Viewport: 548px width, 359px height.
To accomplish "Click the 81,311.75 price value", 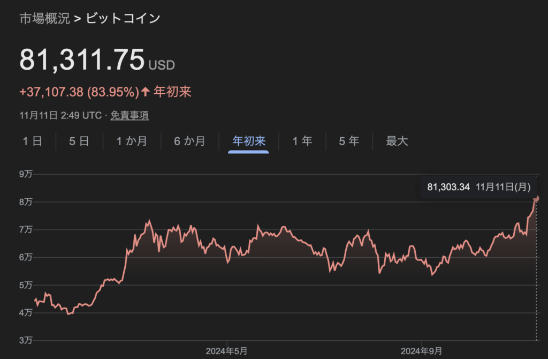I will pos(82,59).
